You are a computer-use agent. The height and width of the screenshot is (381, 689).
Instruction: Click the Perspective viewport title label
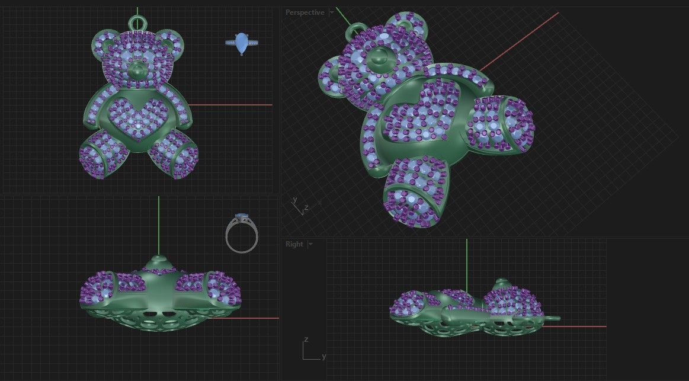pyautogui.click(x=305, y=12)
